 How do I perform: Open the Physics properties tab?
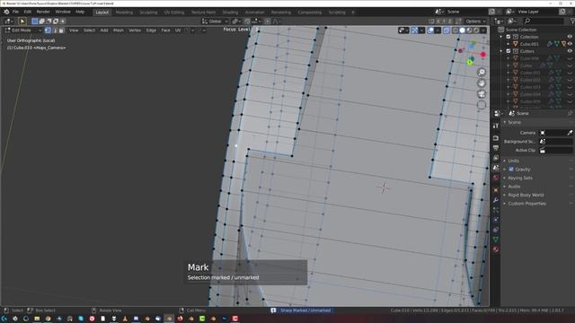(x=496, y=220)
